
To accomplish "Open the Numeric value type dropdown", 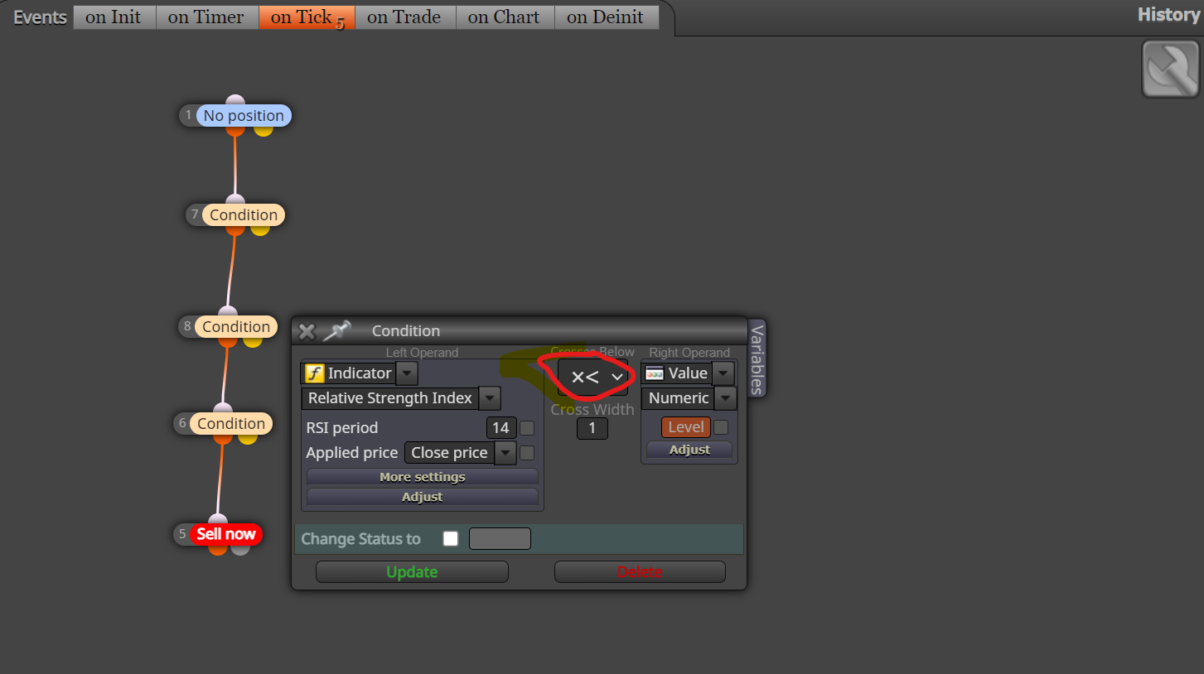I will pos(726,398).
